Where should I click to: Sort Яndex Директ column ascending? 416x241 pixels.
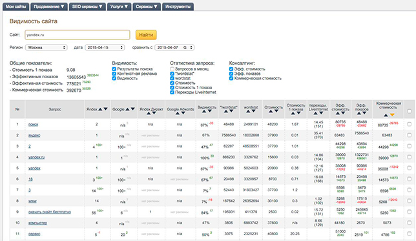tap(149, 113)
